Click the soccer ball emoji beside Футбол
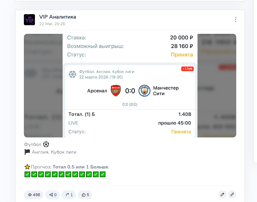 pyautogui.click(x=46, y=144)
